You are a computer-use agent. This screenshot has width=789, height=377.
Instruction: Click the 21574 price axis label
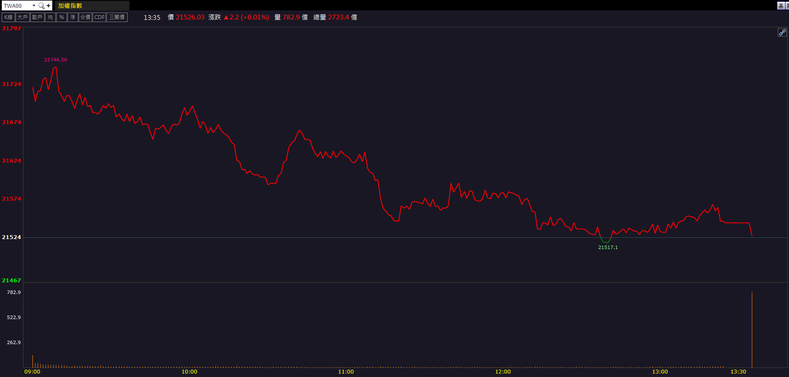(11, 199)
